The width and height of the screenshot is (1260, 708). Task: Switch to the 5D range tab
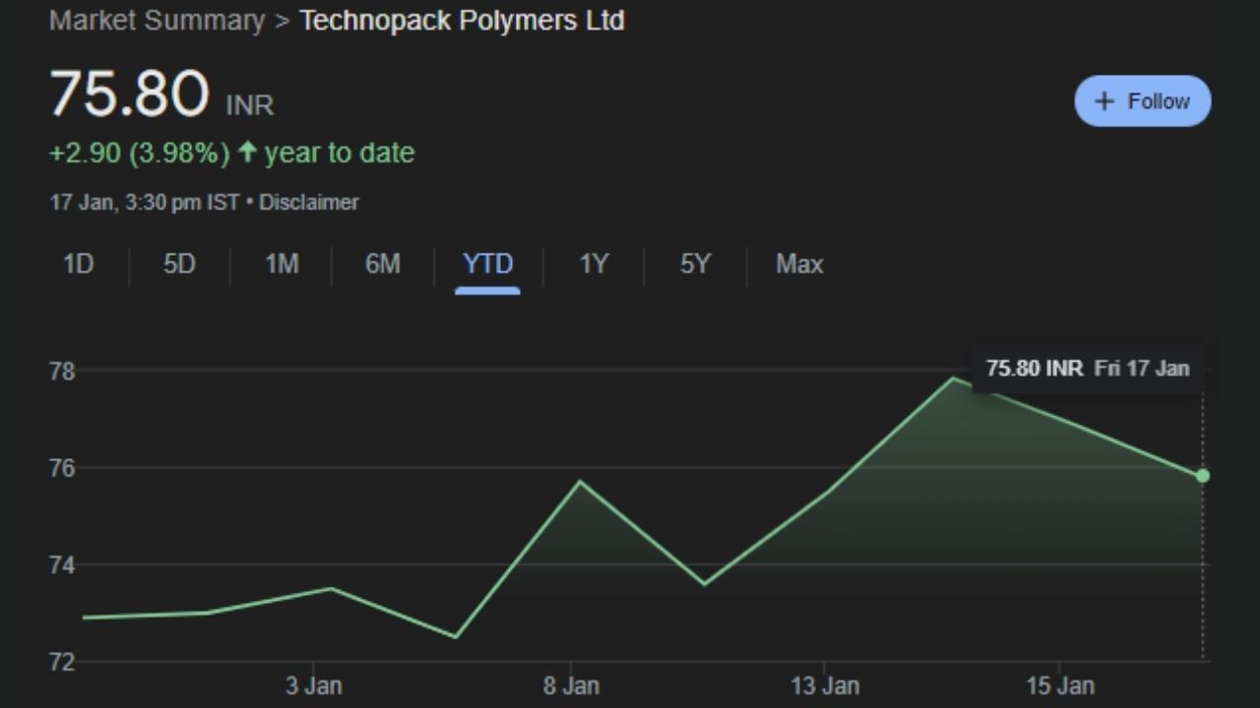(x=179, y=264)
